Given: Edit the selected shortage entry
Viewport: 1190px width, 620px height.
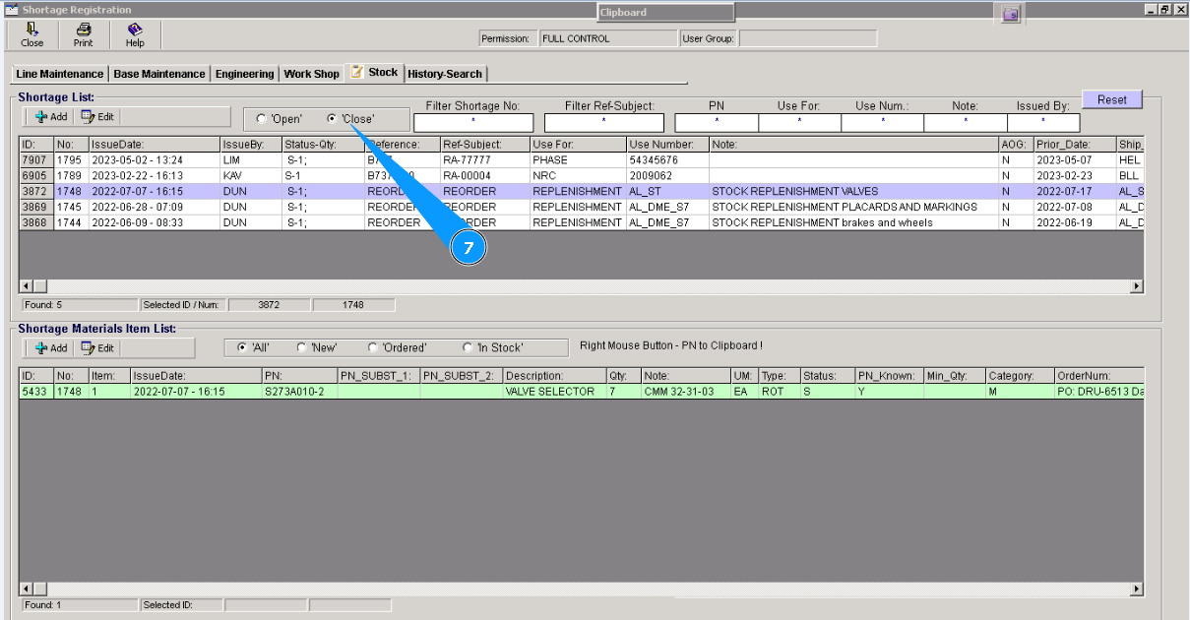Looking at the screenshot, I should pos(97,117).
